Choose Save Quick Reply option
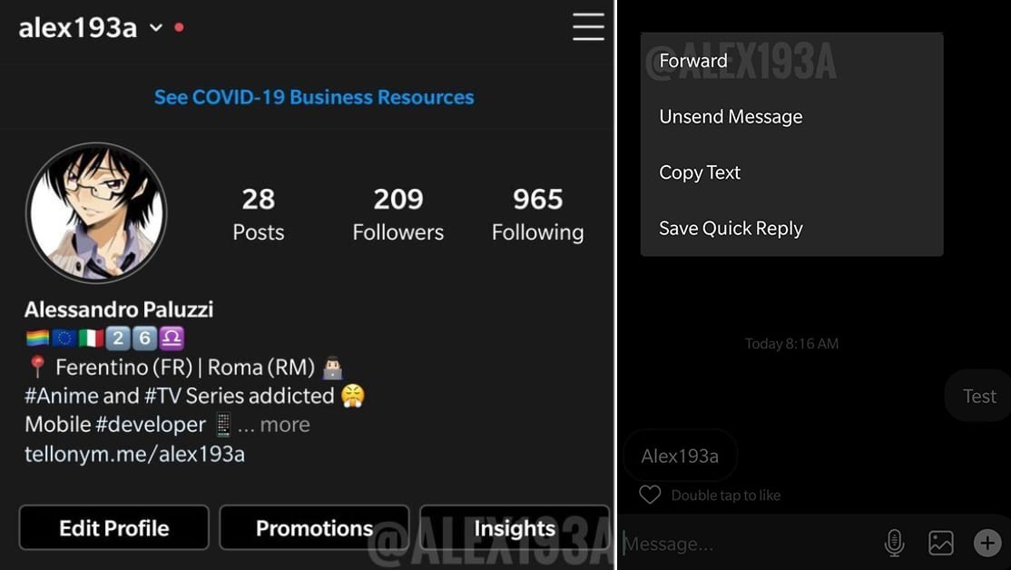Viewport: 1011px width, 570px height. pos(791,228)
